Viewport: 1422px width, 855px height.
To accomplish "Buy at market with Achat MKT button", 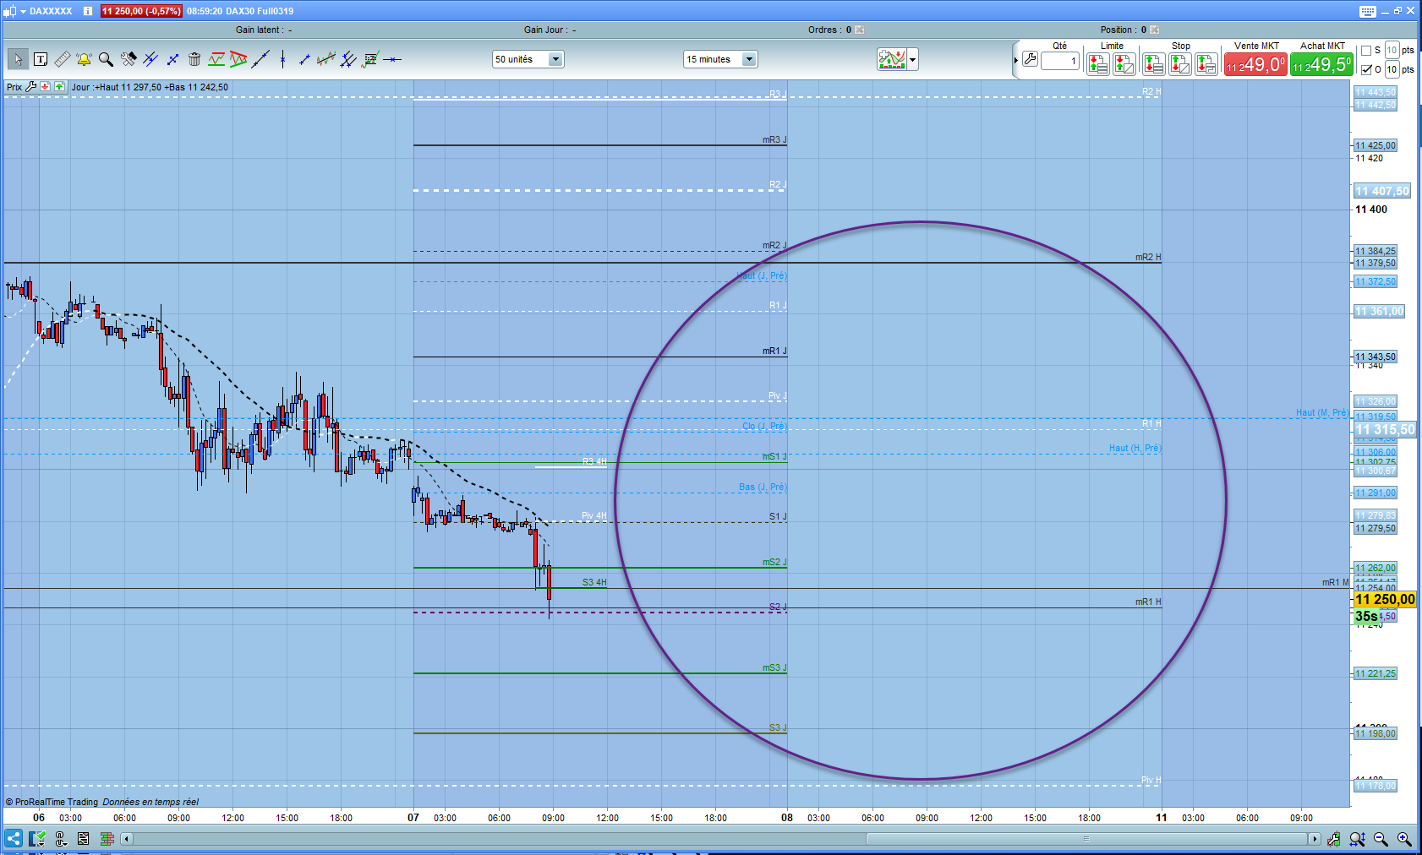I will (1322, 64).
